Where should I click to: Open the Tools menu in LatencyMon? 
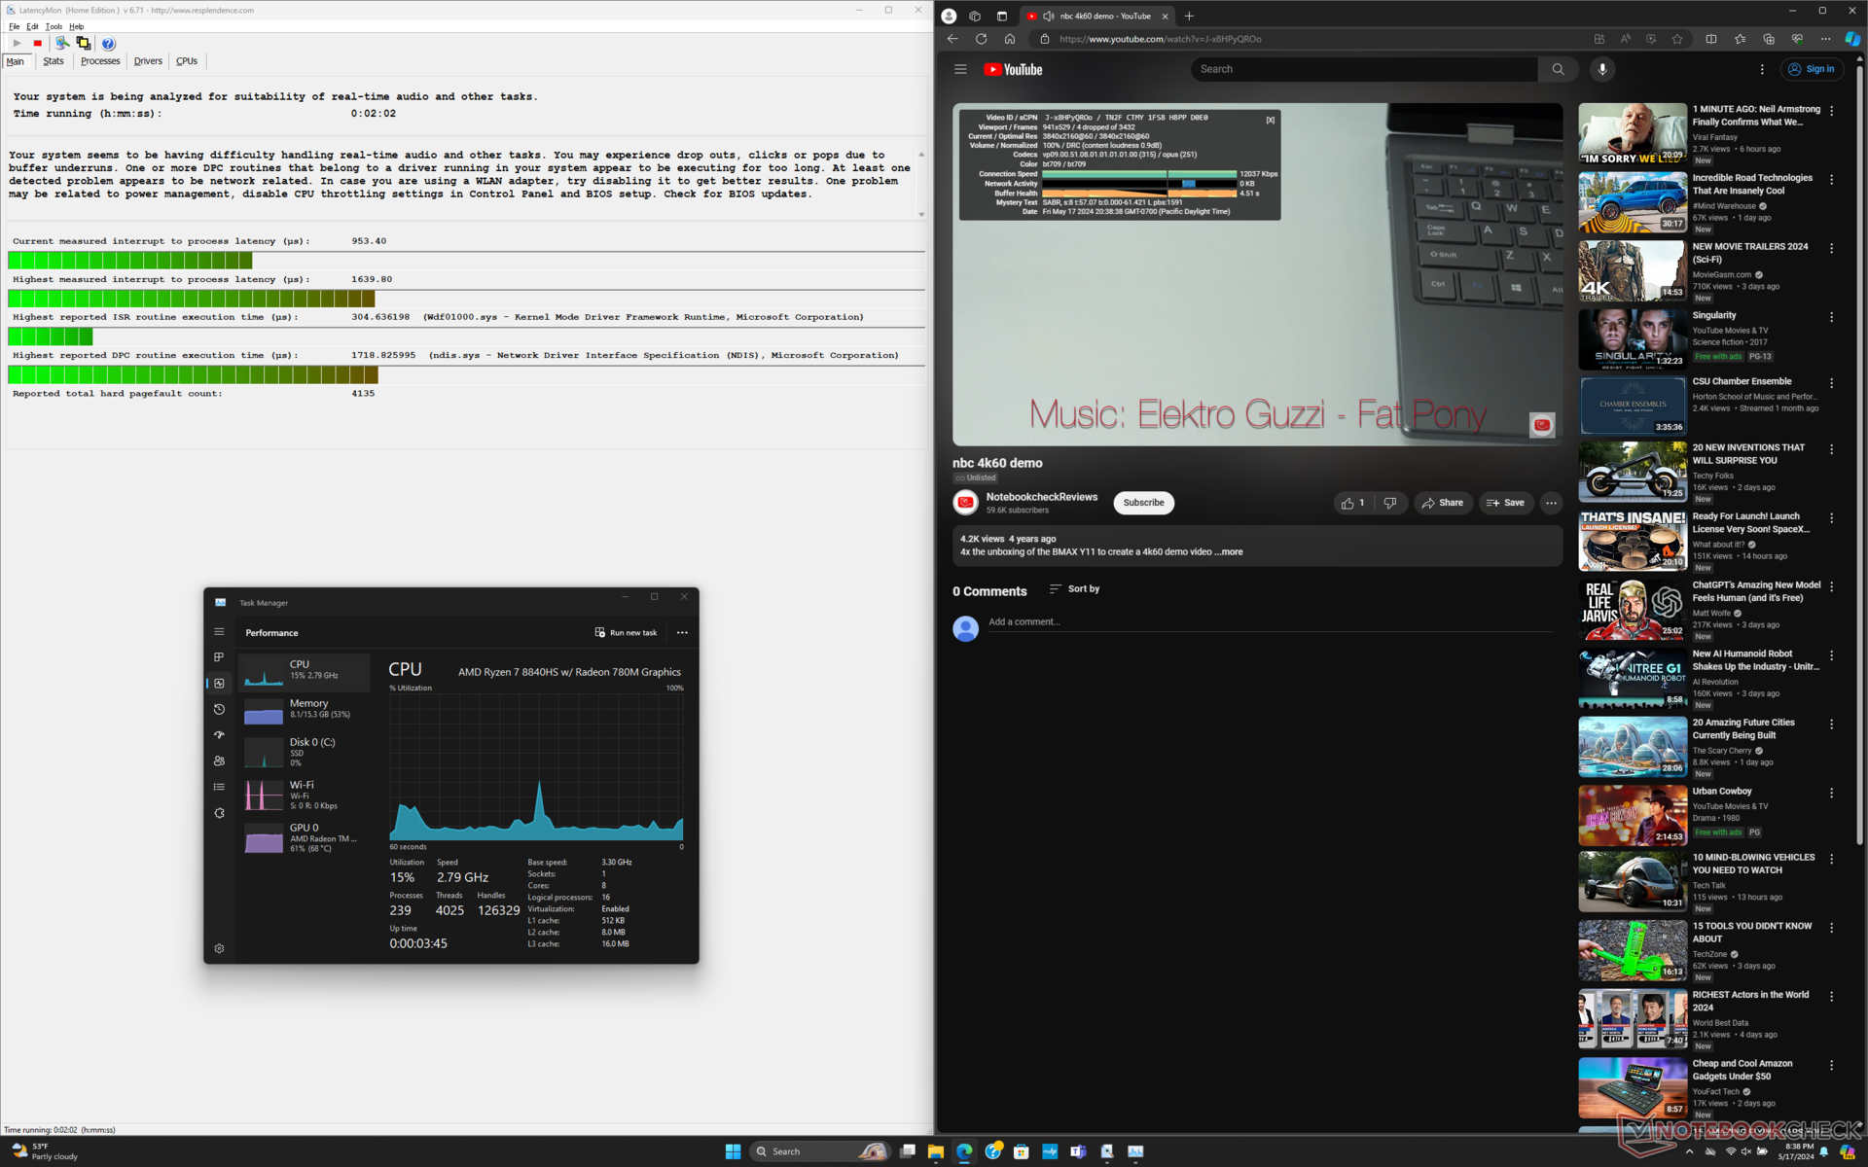click(54, 26)
